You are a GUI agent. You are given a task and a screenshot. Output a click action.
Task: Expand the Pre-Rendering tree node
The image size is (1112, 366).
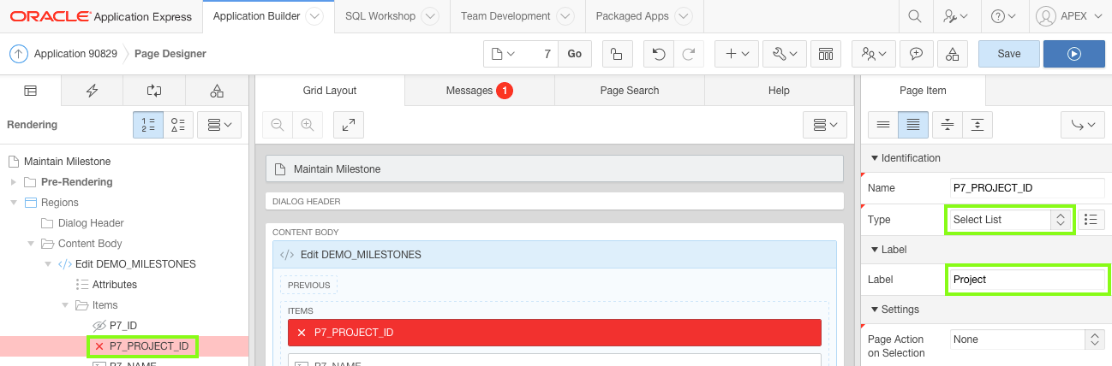click(x=13, y=182)
